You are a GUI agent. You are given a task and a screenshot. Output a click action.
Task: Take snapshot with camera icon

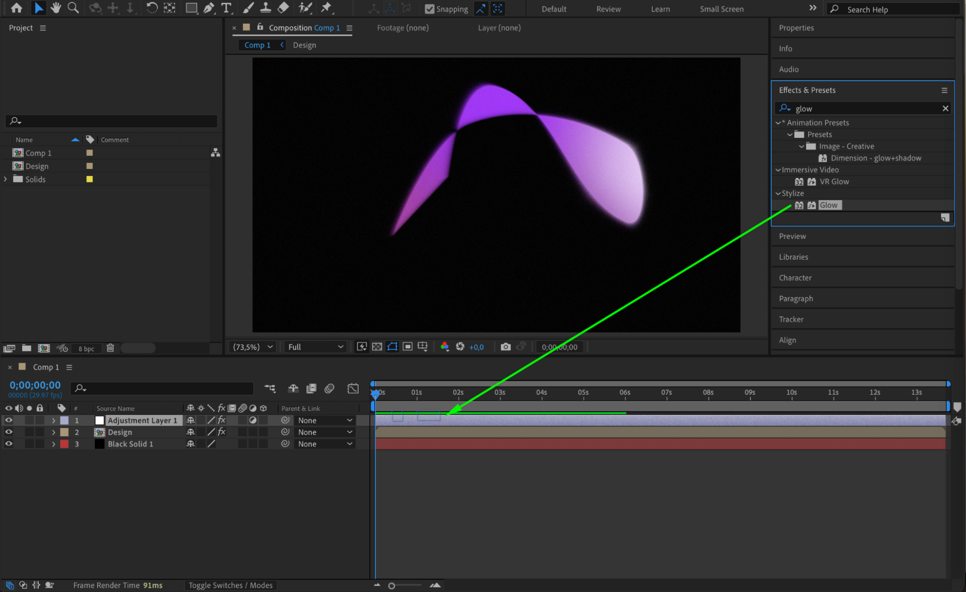[505, 347]
